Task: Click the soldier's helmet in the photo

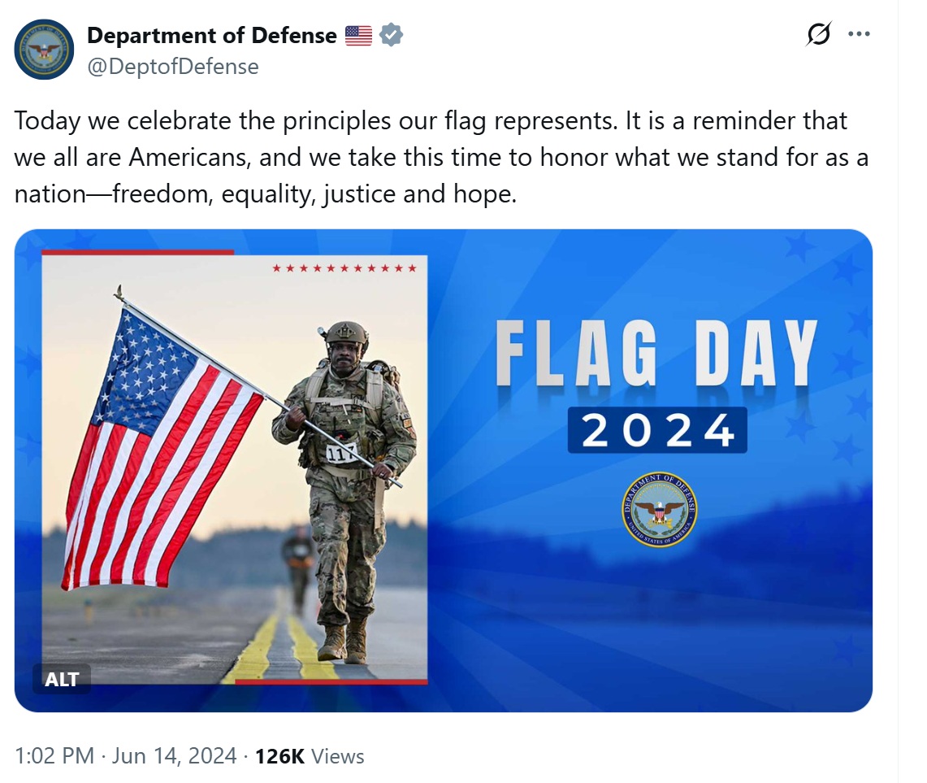Action: tap(347, 335)
